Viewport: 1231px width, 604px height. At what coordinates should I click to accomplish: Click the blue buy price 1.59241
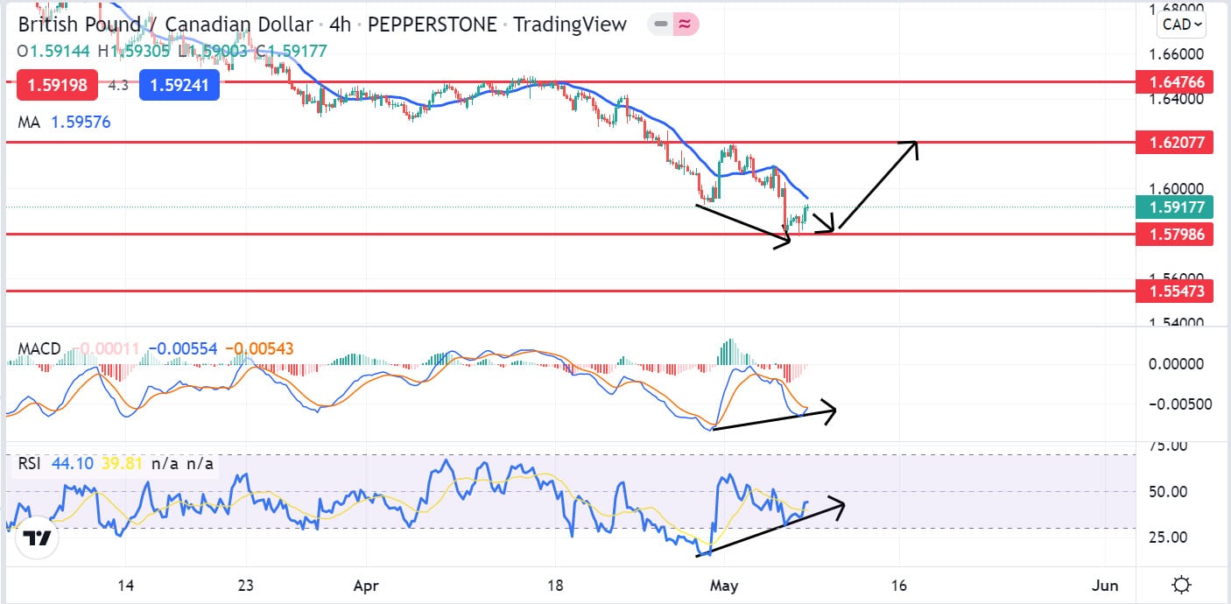179,86
